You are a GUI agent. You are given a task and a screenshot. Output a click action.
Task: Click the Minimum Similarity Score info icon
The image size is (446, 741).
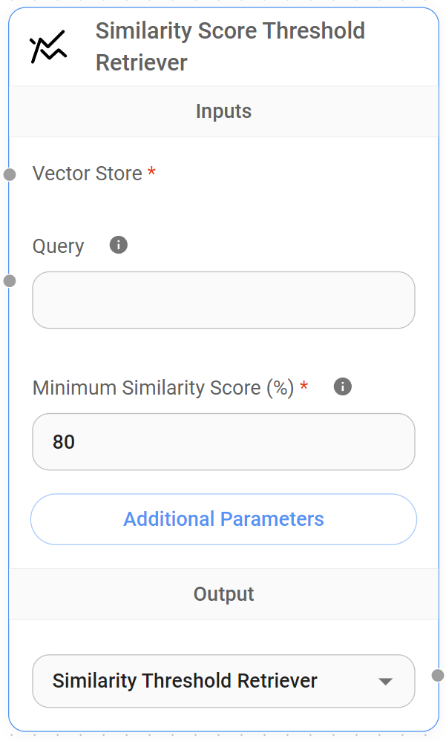pos(342,386)
